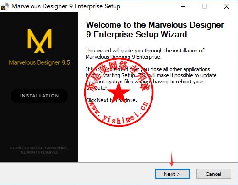This screenshot has width=238, height=185.
Task: Minimize the setup window
Action: tap(183, 6)
